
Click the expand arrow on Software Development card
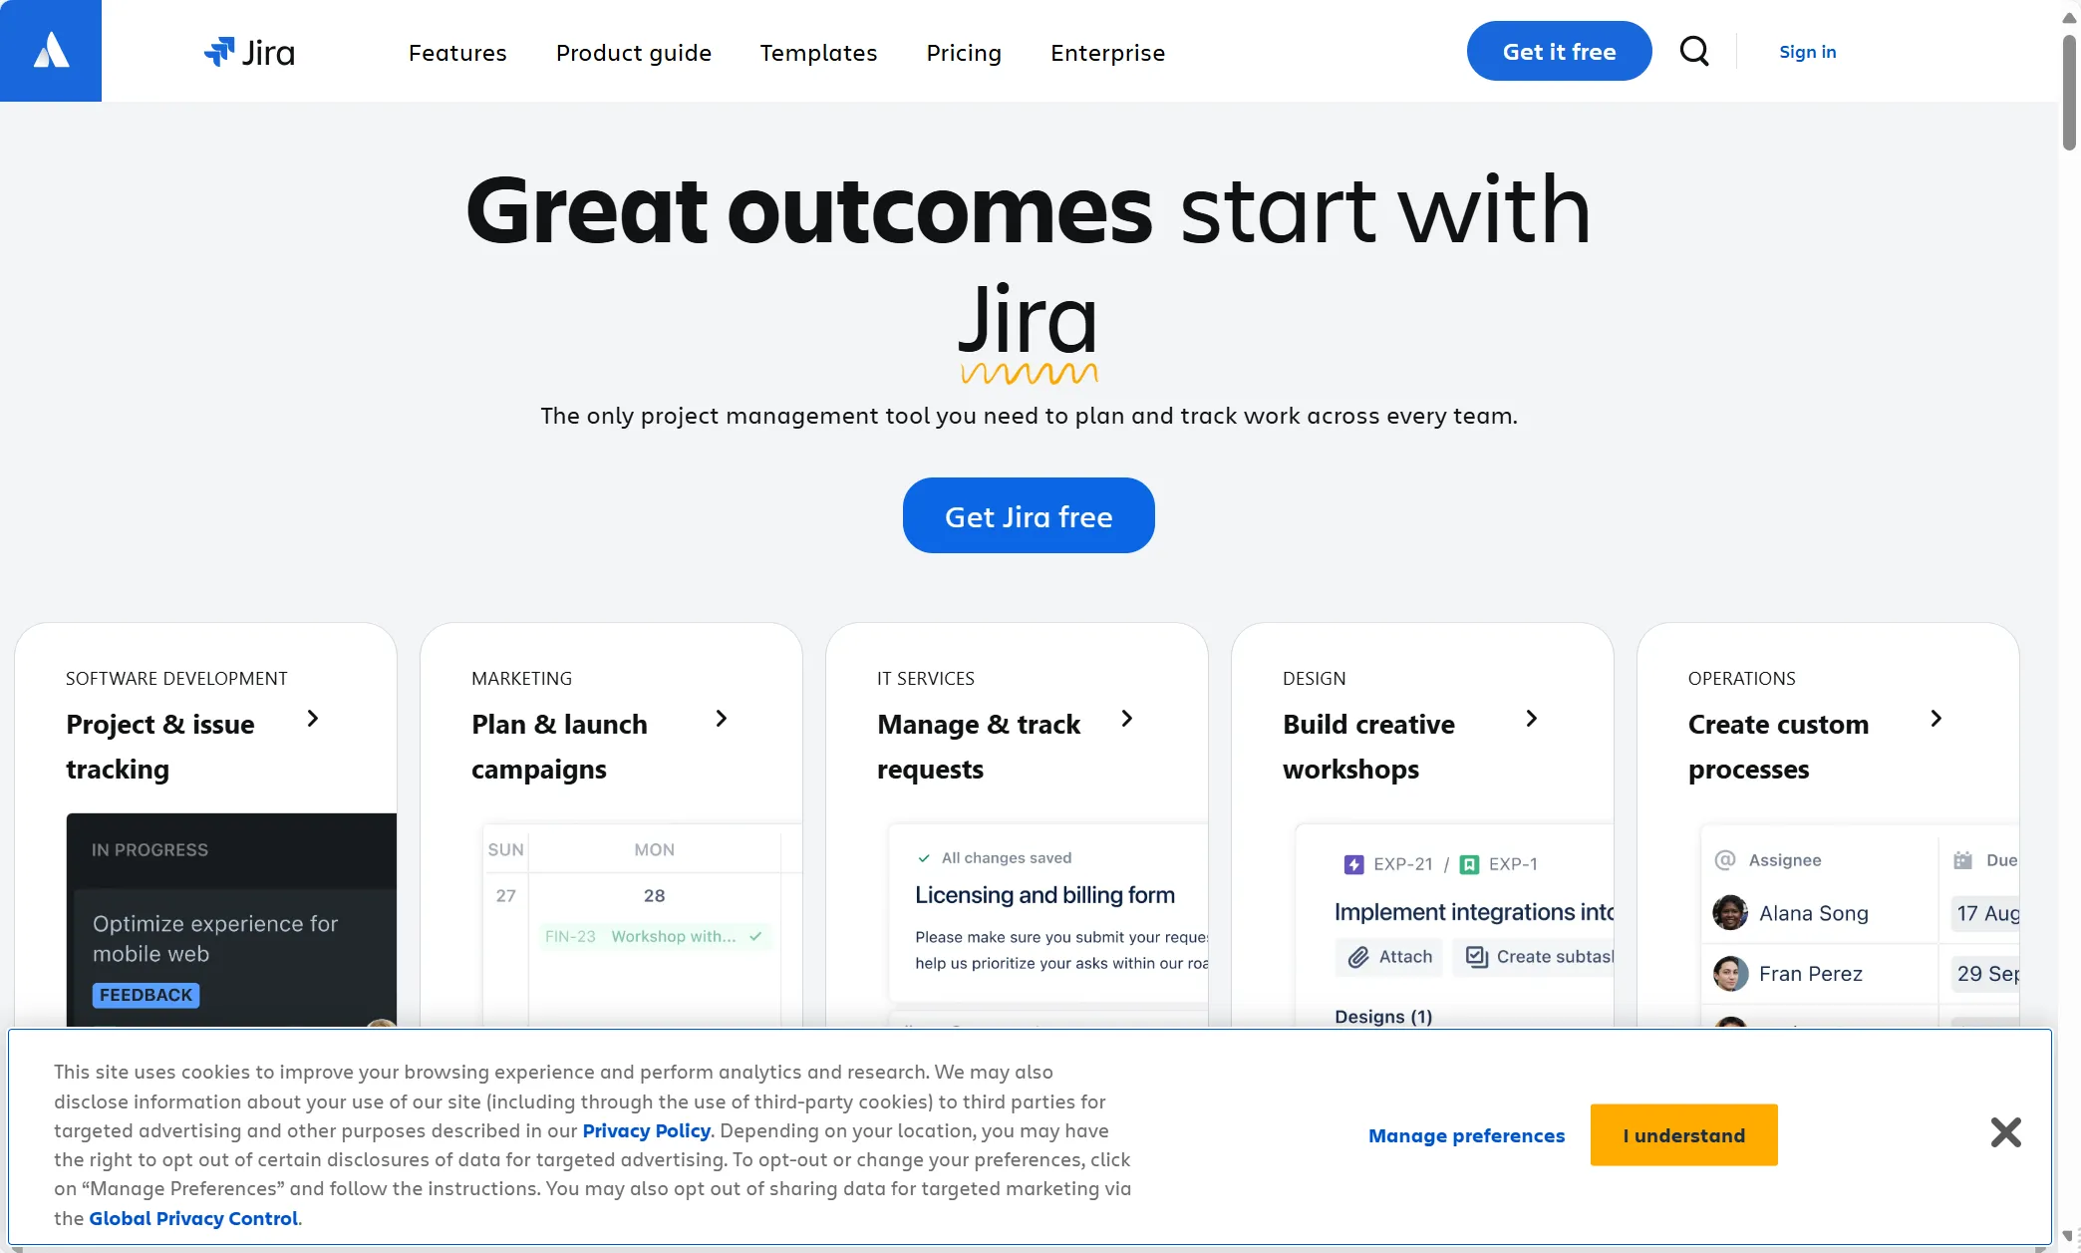tap(312, 718)
